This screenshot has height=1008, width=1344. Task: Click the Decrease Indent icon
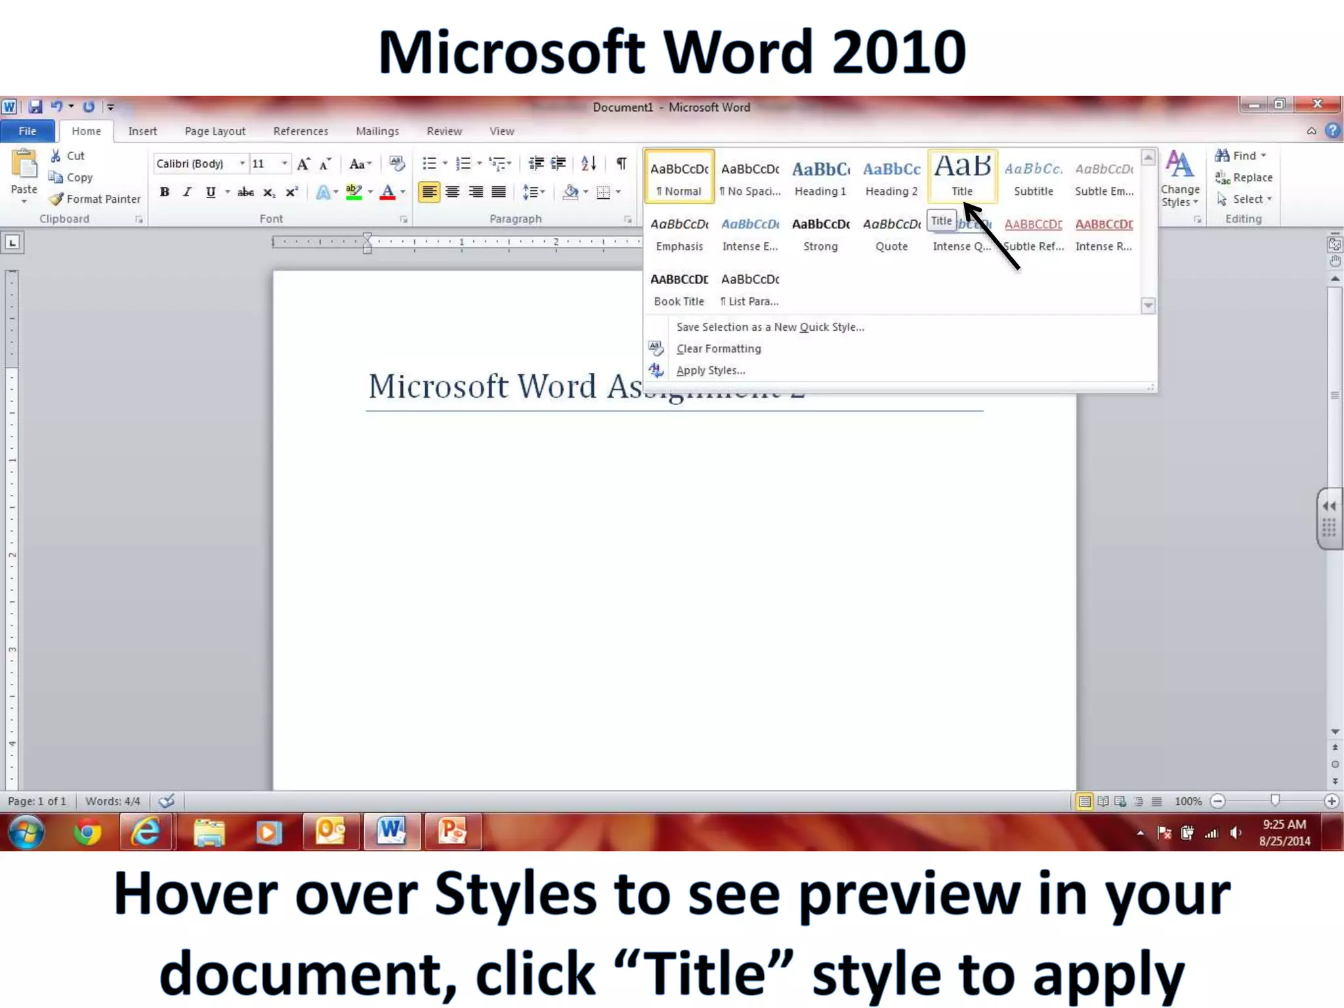coord(536,163)
